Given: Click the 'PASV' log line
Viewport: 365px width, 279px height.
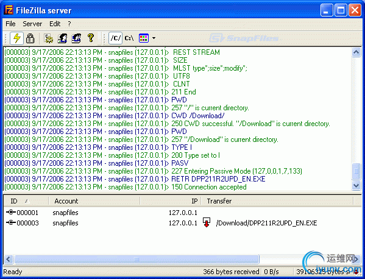Looking at the screenshot, I should 96,163.
